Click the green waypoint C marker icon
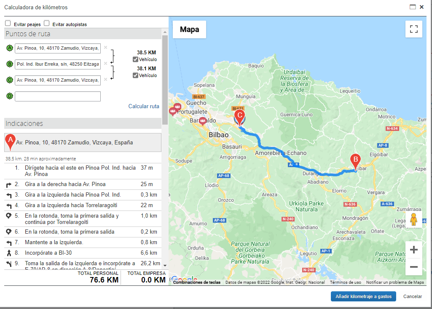Screen dimensions: 432x309 [x=10, y=80]
